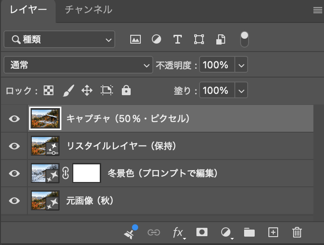Click the link layers chain icon

[154, 233]
